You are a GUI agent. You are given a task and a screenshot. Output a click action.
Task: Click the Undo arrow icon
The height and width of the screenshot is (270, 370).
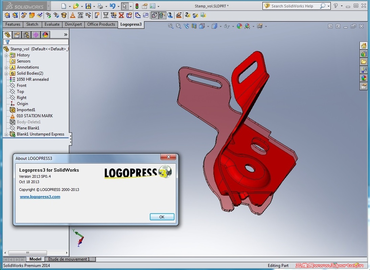(x=113, y=6)
